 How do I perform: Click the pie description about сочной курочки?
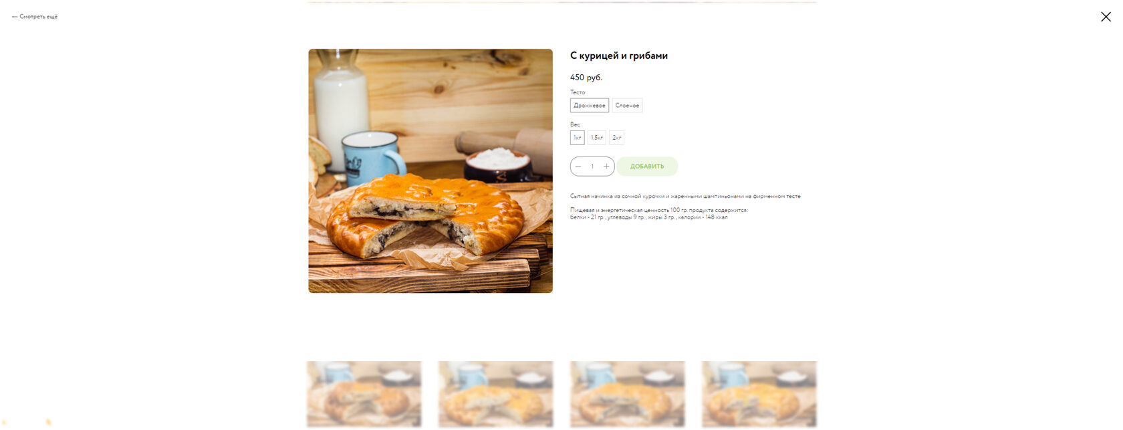685,197
